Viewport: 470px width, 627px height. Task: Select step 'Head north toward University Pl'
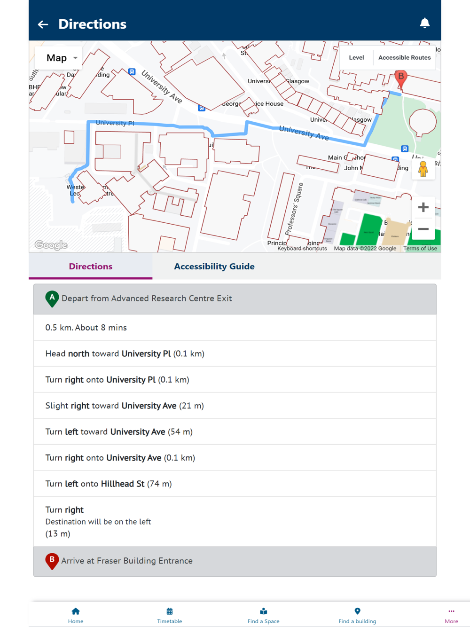click(235, 353)
